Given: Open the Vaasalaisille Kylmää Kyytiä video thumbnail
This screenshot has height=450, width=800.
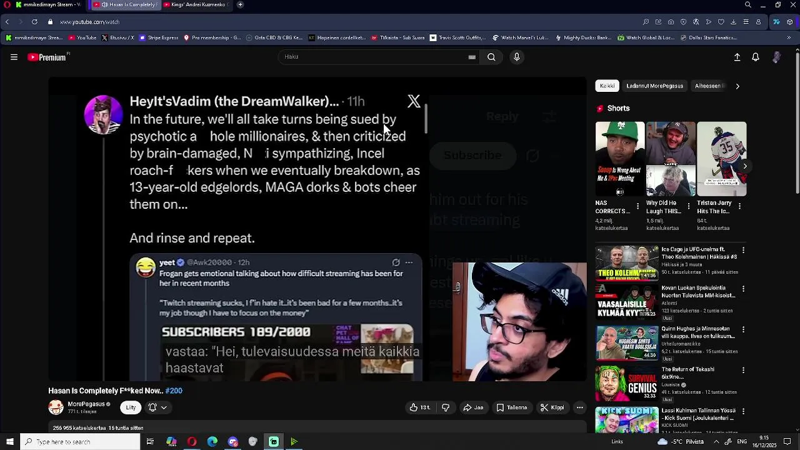Looking at the screenshot, I should point(626,302).
